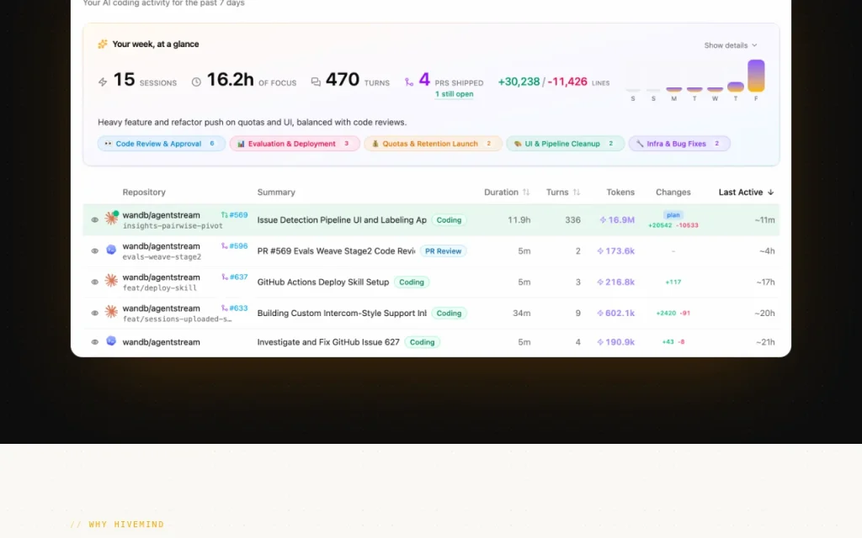Toggle eye icon for Issue Detection Pipeline row
Viewport: 862px width, 538px height.
94,219
